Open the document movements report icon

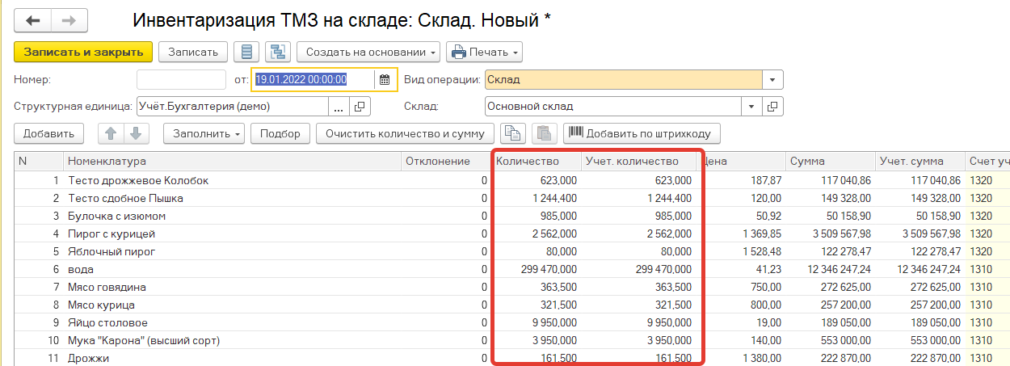(x=247, y=52)
